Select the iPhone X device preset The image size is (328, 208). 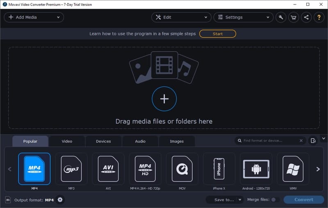[x=219, y=169]
